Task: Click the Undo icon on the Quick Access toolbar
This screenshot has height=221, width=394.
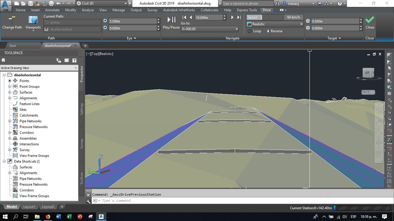Action: pos(58,3)
